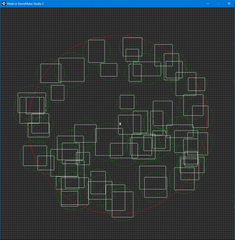
Task: Click the top arc of the red boundary circle
Action: 117,35
